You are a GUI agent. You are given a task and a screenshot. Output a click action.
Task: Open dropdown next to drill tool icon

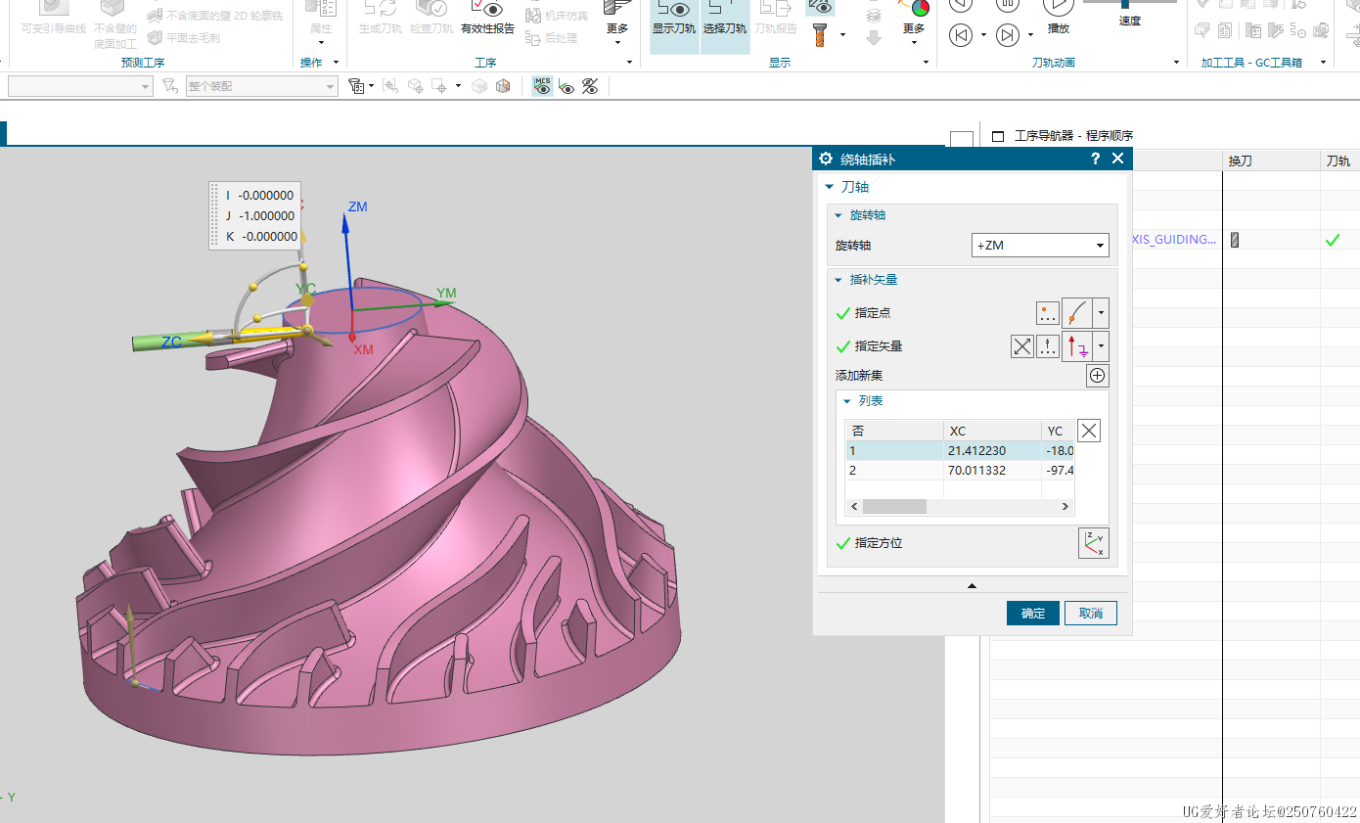842,35
